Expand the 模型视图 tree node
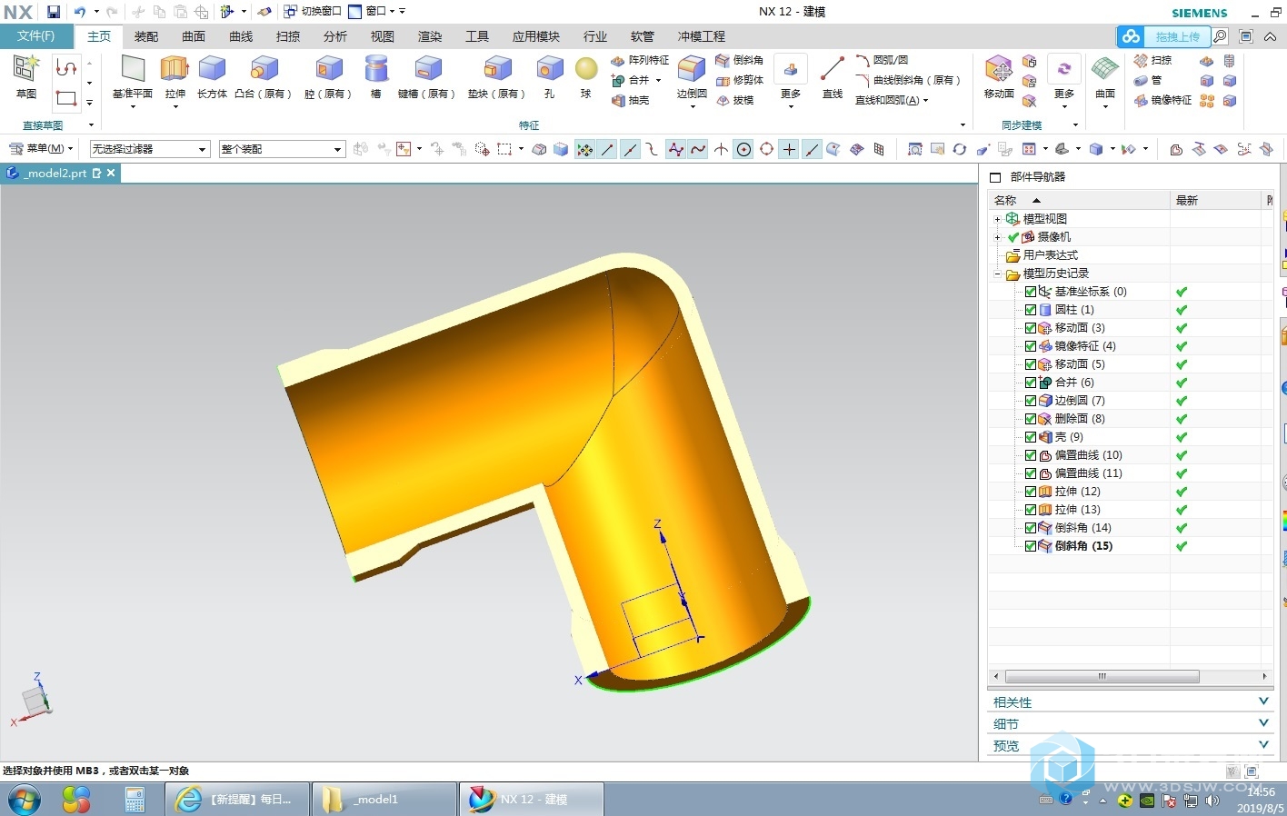The image size is (1287, 816). click(997, 219)
